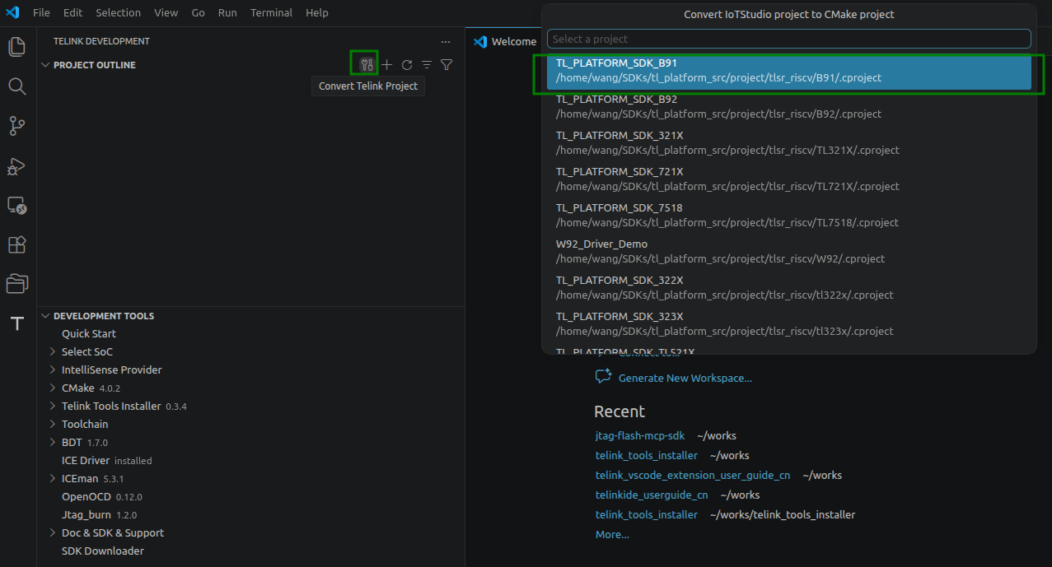This screenshot has height=567, width=1052.
Task: Open recent telinkide_userguide_cn
Action: (x=652, y=495)
